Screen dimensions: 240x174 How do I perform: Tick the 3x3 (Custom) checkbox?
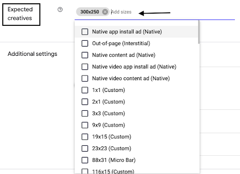pyautogui.click(x=85, y=113)
